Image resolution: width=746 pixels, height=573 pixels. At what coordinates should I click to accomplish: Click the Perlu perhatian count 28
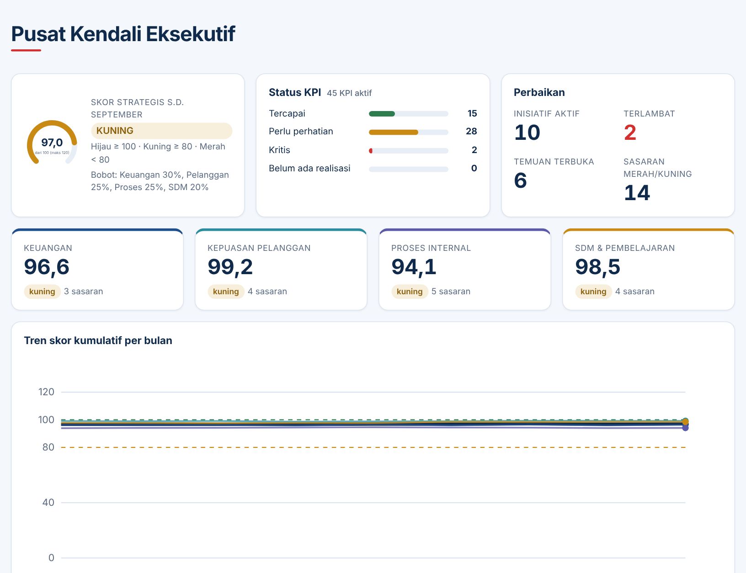tap(471, 131)
